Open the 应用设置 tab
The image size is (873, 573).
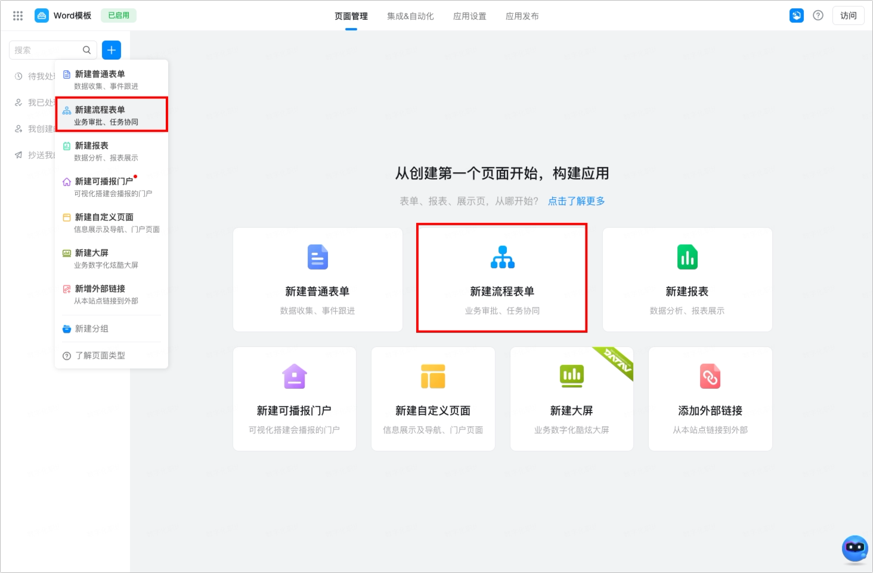(x=470, y=16)
